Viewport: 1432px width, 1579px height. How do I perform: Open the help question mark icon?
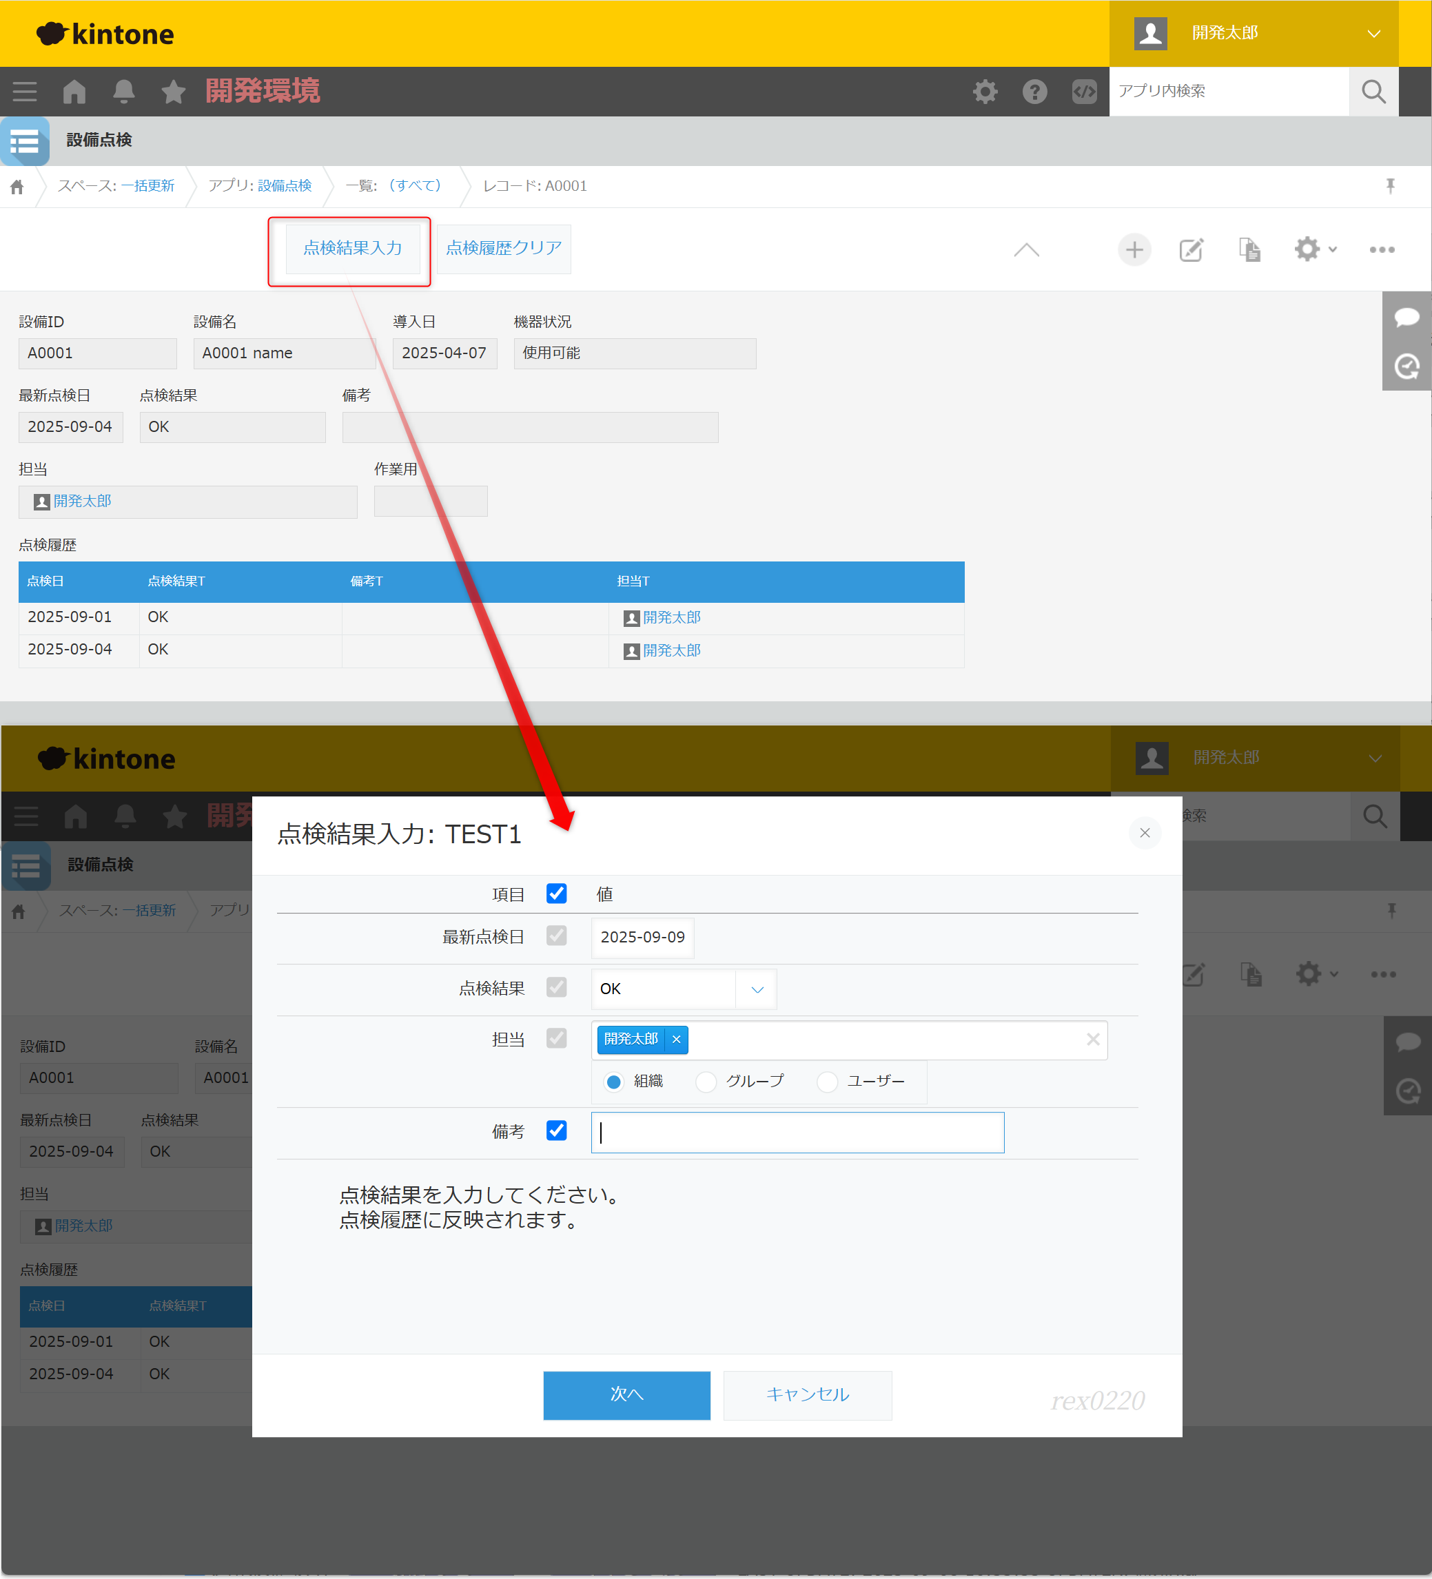[x=1034, y=92]
